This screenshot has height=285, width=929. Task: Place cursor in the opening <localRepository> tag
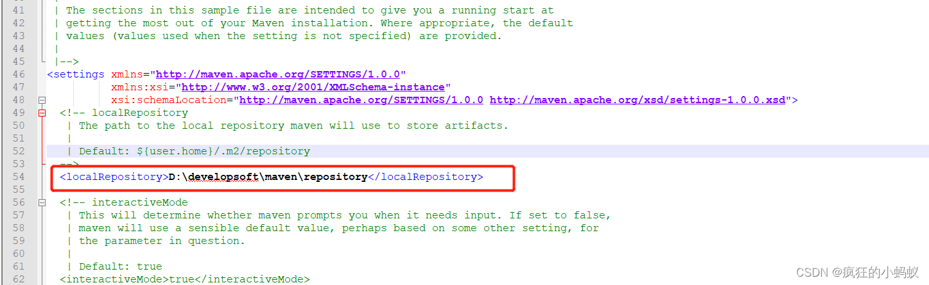114,177
